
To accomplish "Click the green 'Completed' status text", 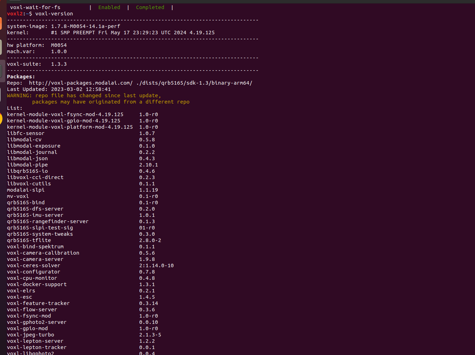I will point(150,7).
